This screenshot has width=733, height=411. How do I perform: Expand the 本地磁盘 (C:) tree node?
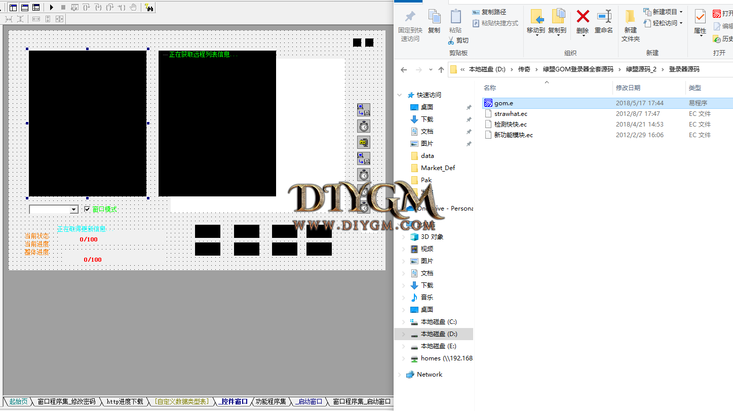404,322
